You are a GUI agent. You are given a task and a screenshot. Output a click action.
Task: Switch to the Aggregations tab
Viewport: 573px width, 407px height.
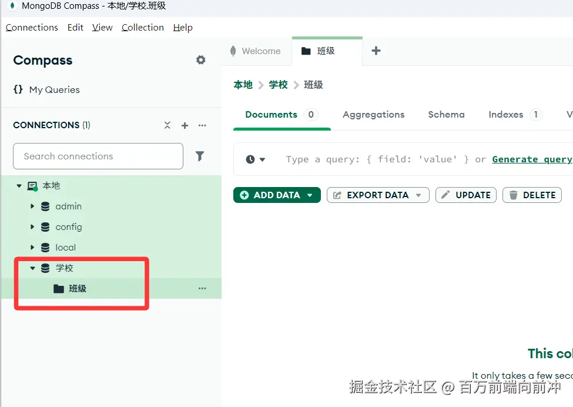coord(373,115)
